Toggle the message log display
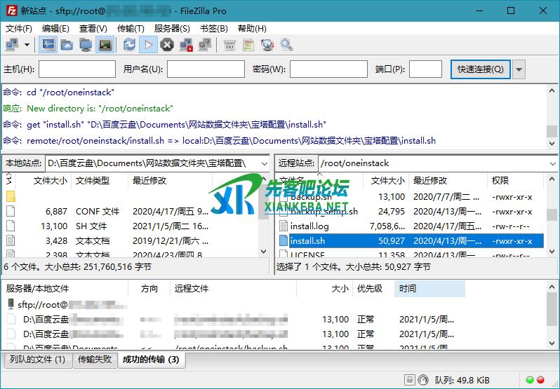The height and width of the screenshot is (389, 560). click(x=48, y=45)
